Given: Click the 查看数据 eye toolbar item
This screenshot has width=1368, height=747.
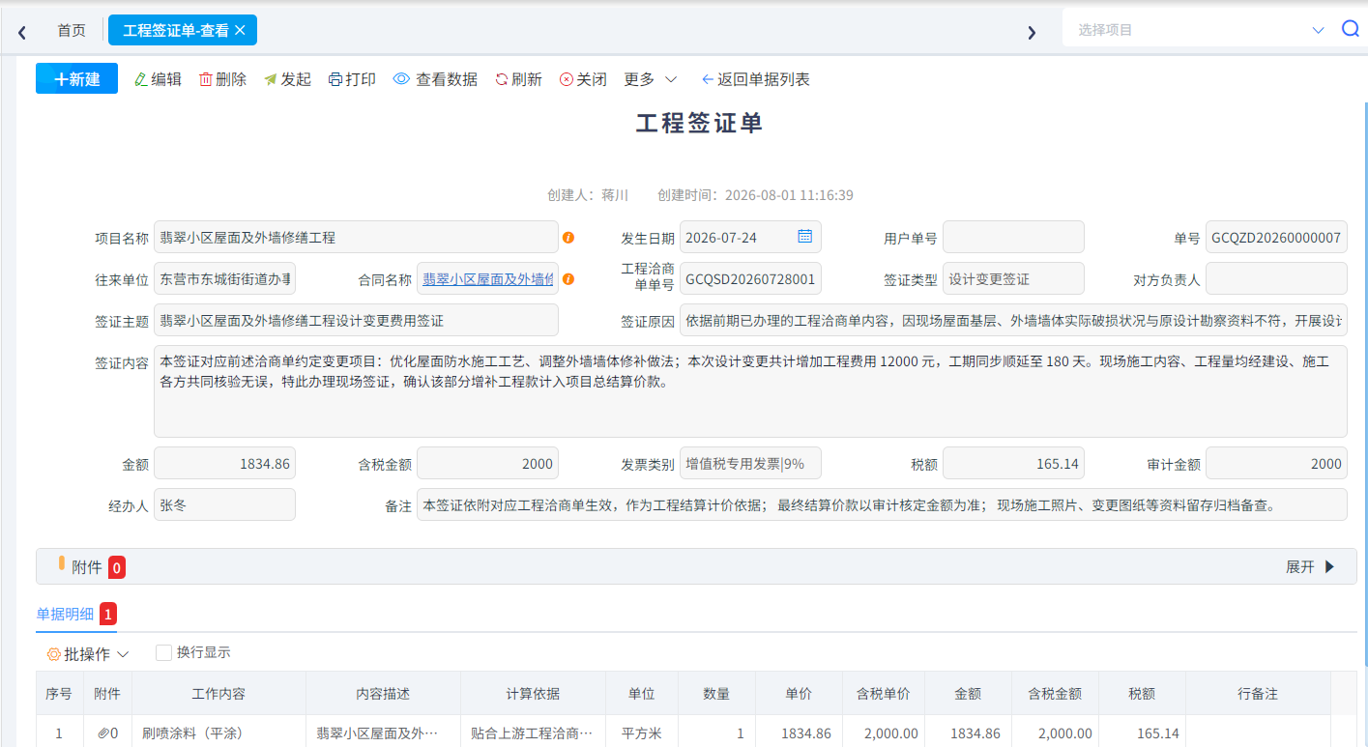Looking at the screenshot, I should click(435, 79).
